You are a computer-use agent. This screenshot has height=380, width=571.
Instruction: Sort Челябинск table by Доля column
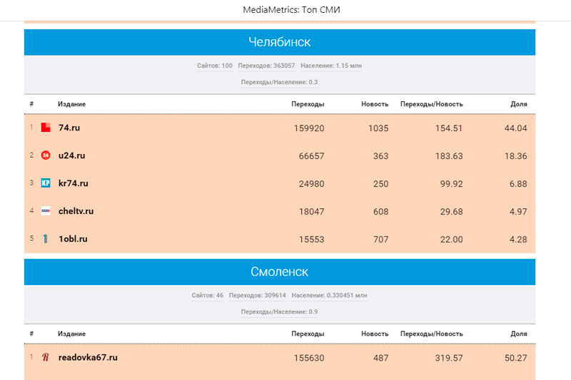(x=518, y=104)
